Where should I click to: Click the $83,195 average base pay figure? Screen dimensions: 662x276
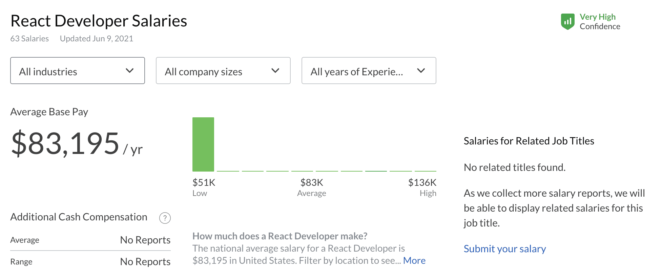coord(65,144)
